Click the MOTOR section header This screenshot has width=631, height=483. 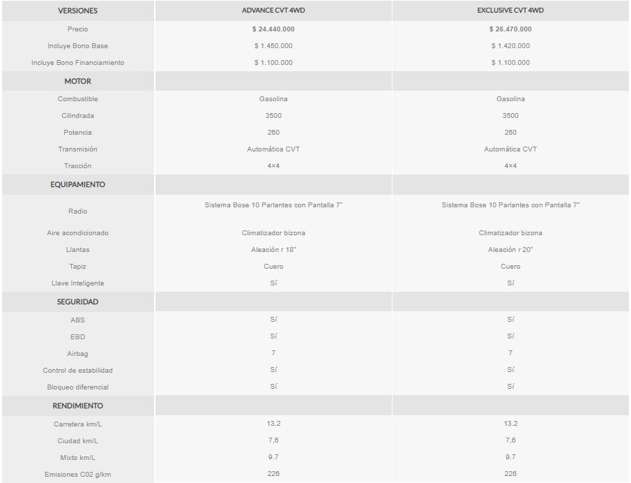pyautogui.click(x=77, y=82)
